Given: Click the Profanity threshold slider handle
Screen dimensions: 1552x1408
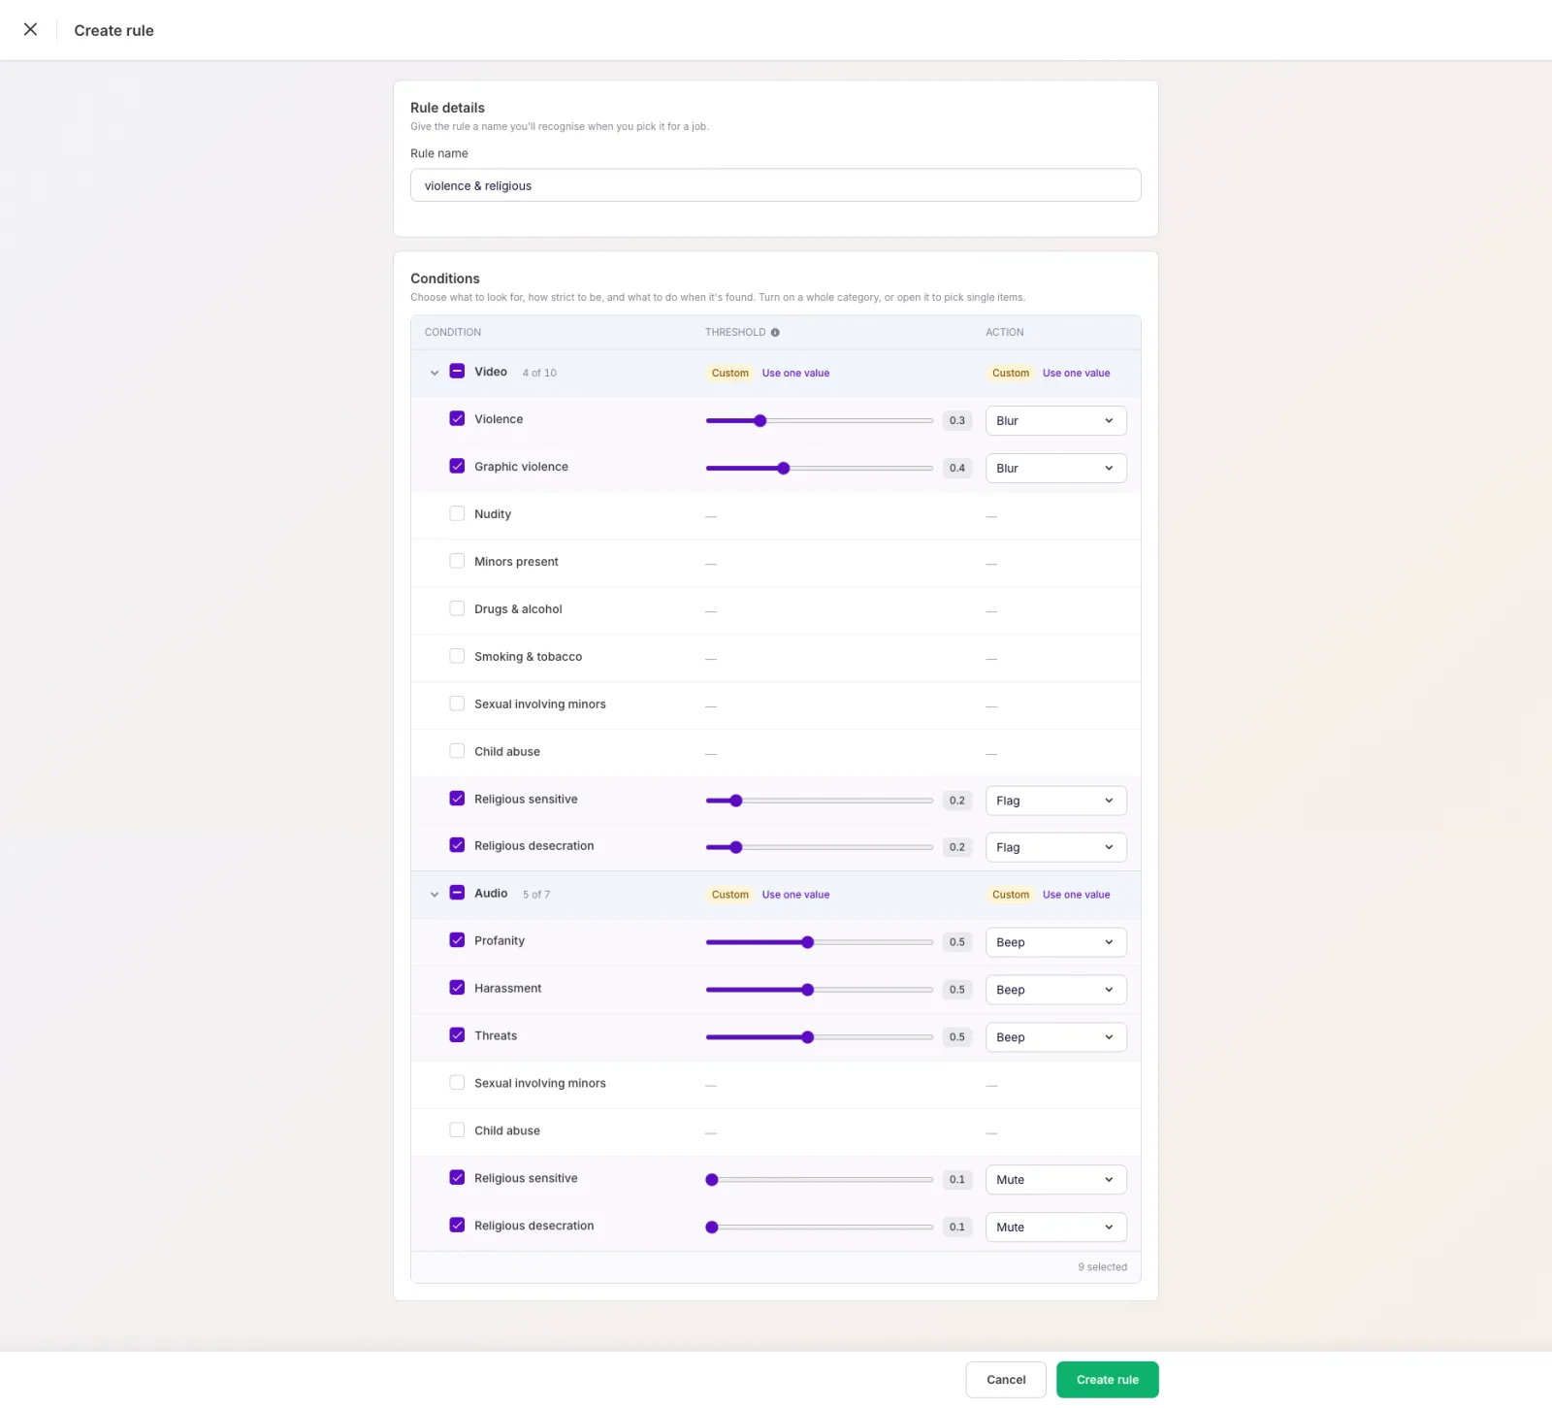Looking at the screenshot, I should [x=807, y=942].
